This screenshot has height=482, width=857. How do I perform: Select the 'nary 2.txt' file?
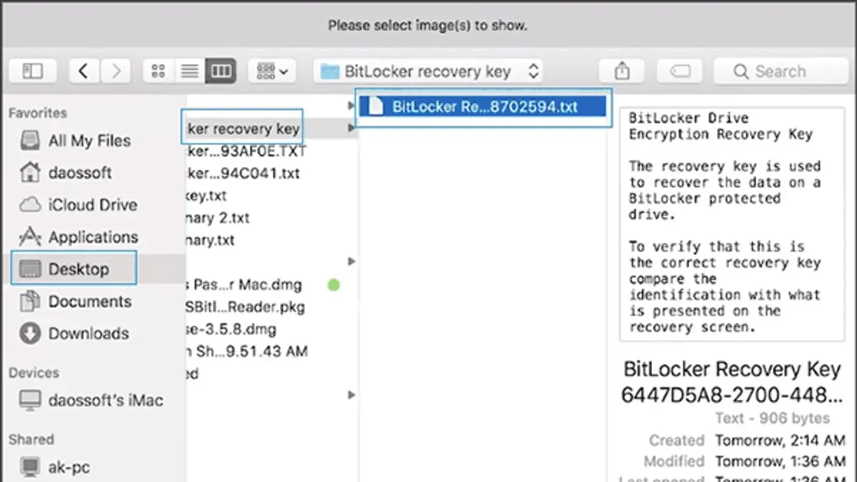click(219, 218)
